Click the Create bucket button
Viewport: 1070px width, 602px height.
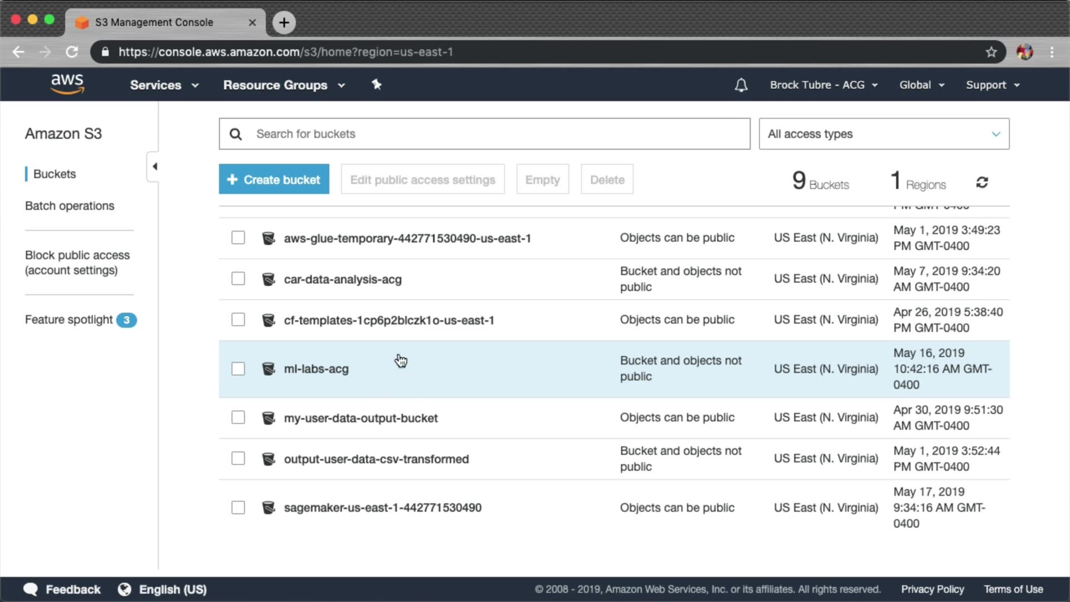(274, 179)
